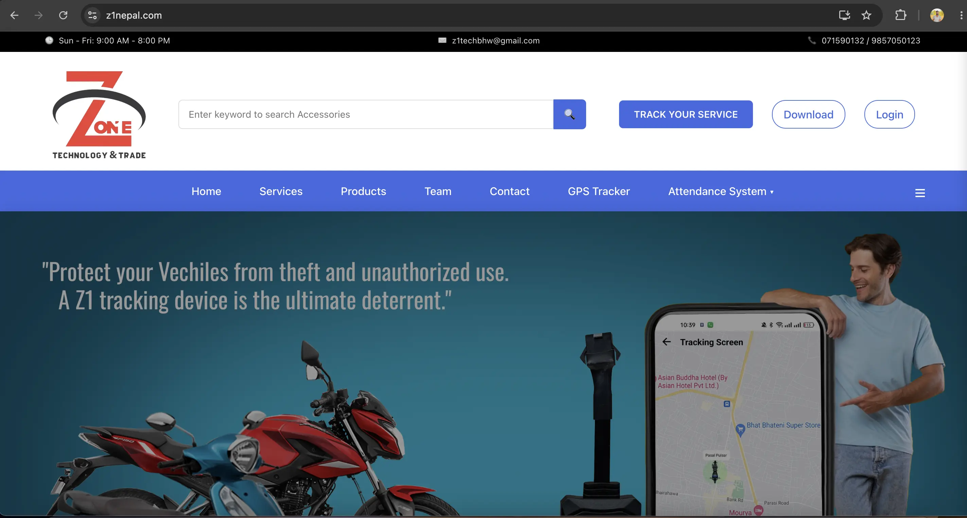Click the Bhat Bhateni Super Store map pin

[x=740, y=430]
